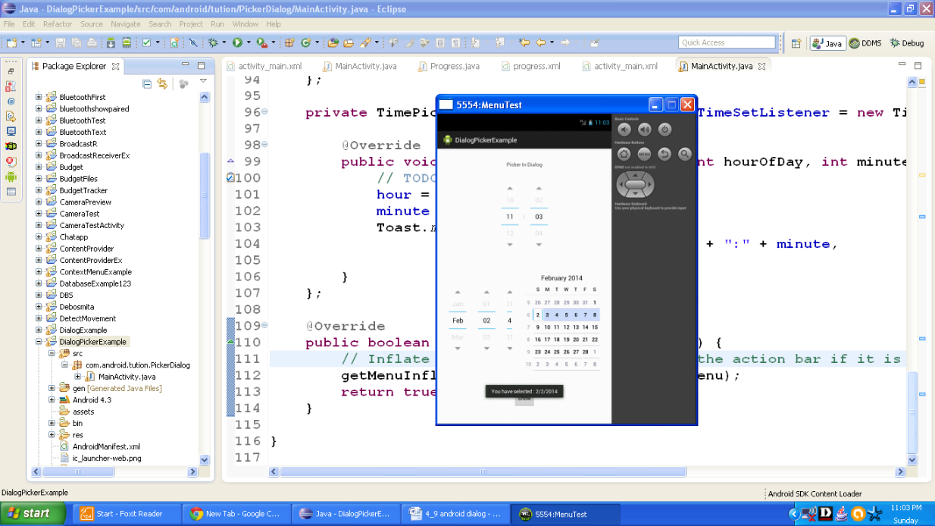Click the Last Edit Location icon
Screen dimensions: 935x526
pyautogui.click(x=523, y=42)
